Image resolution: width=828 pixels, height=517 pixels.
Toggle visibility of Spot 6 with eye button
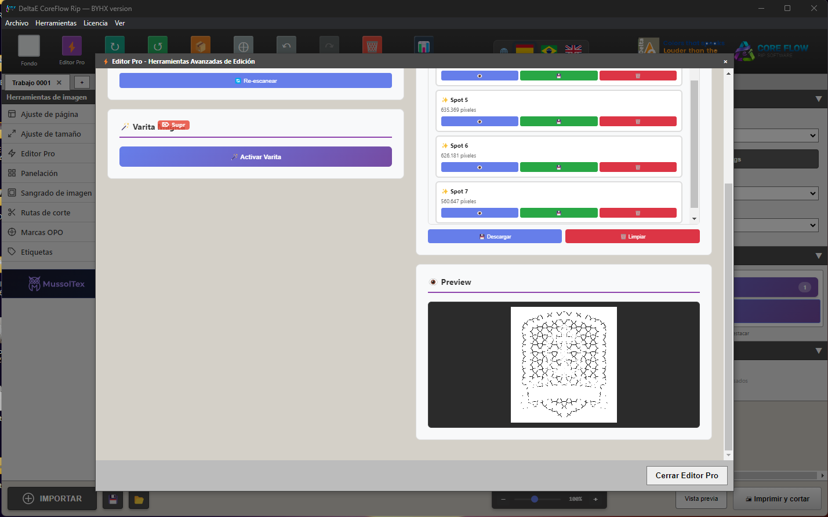[480, 167]
